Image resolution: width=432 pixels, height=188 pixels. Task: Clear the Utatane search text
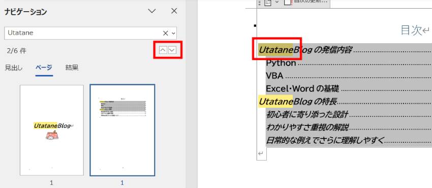(165, 34)
